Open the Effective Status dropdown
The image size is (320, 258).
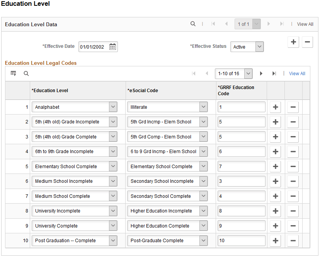pyautogui.click(x=260, y=46)
